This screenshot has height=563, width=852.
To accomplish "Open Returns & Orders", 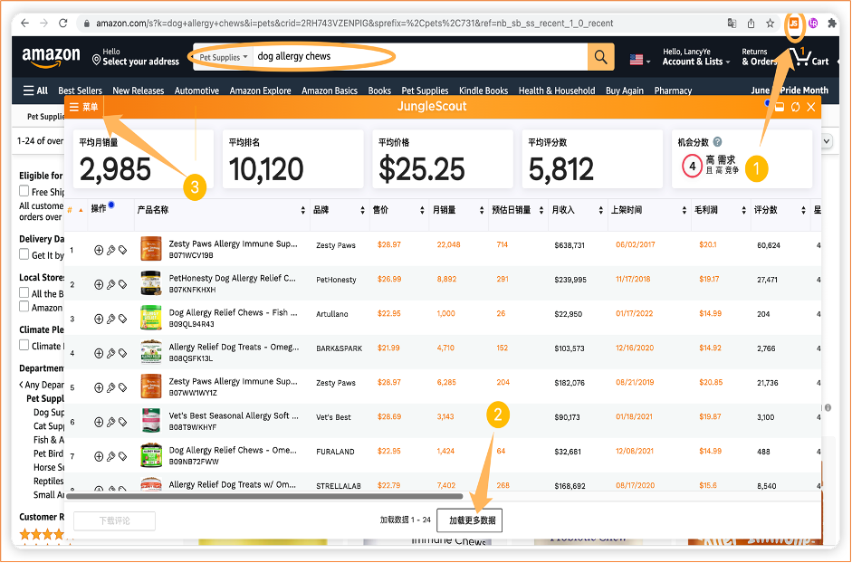I will [759, 56].
